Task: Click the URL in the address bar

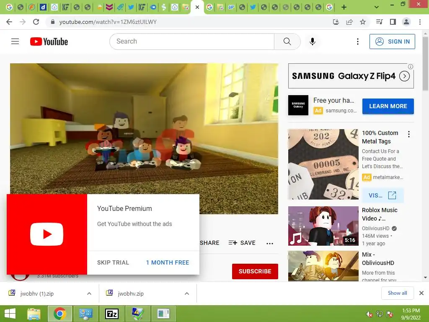Action: 108,22
